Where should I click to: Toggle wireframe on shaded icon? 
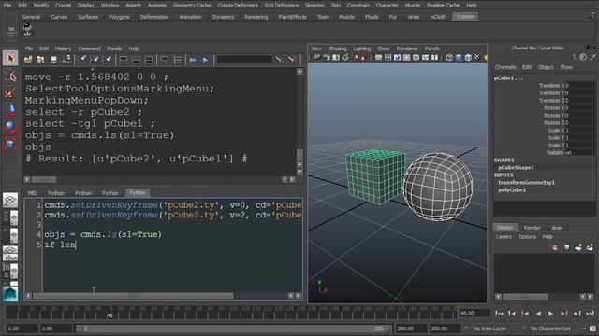[x=468, y=58]
